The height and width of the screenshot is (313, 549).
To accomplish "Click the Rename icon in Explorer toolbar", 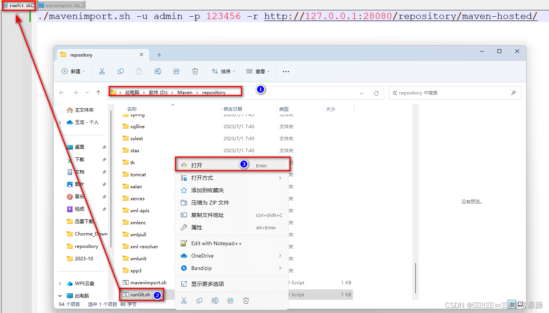I will 158,71.
